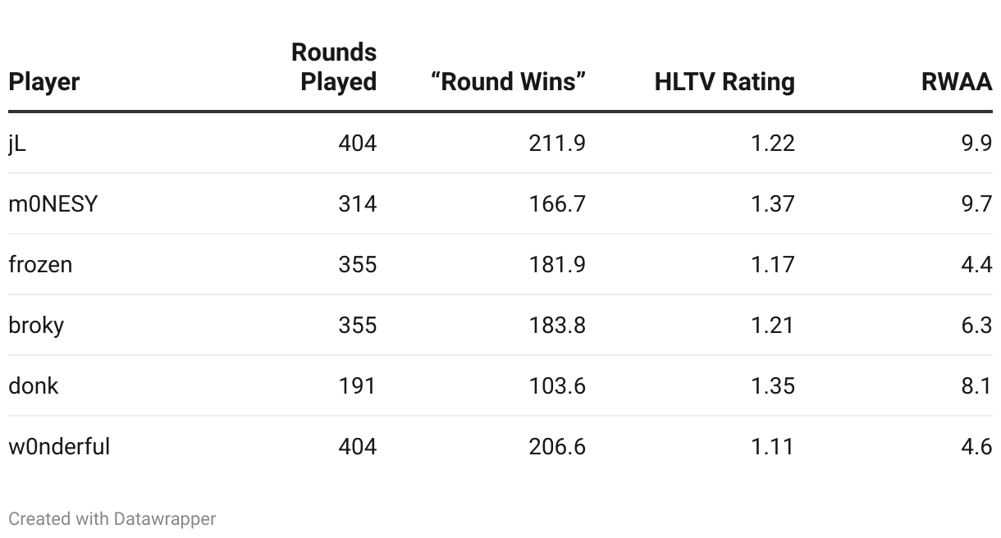The height and width of the screenshot is (538, 1001).
Task: Click m0NESY's 1.37 HLTV rating cell
Action: 773,203
